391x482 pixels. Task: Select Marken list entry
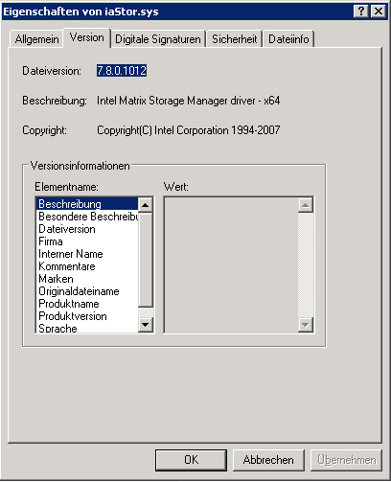point(88,279)
